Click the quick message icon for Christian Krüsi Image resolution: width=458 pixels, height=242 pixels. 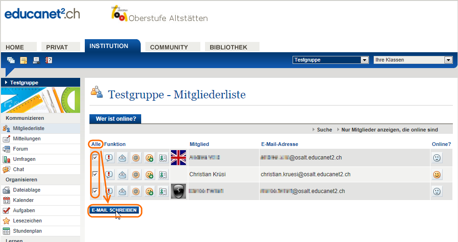pyautogui.click(x=109, y=175)
